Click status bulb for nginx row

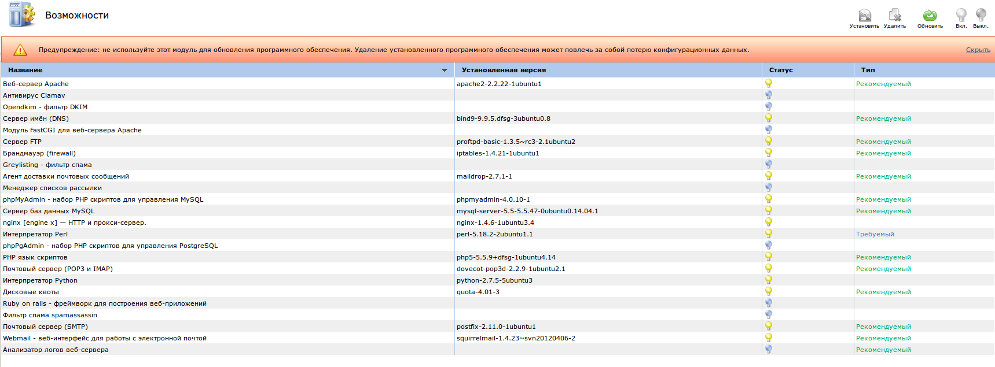pos(769,222)
